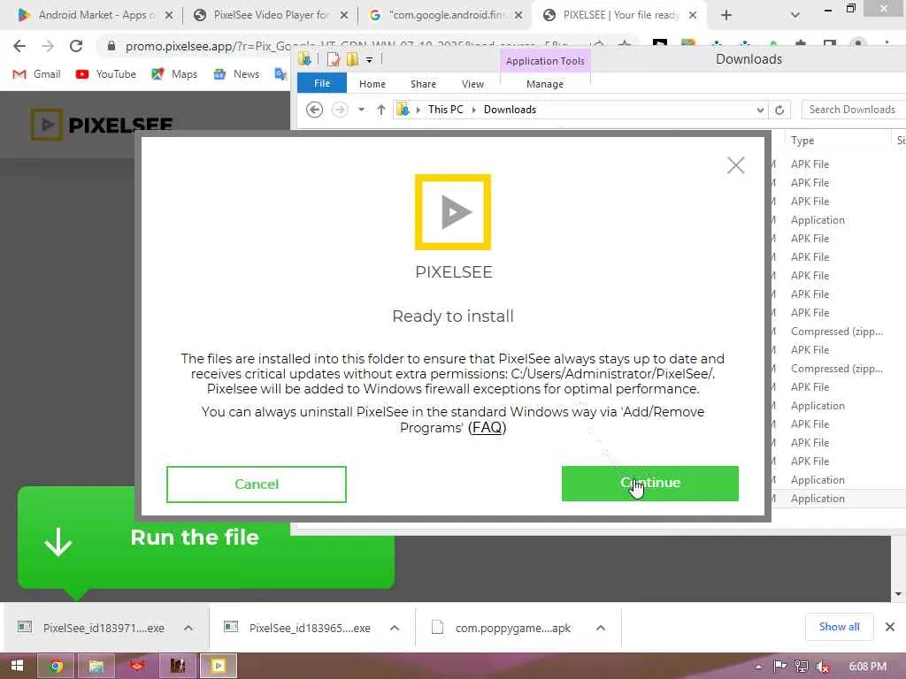
Task: Open Maps bookmark
Action: [174, 74]
